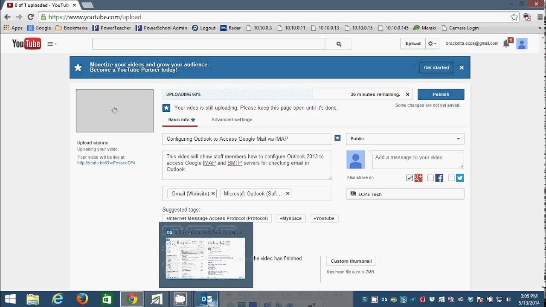Cancel the upload with the X icon

(x=407, y=94)
